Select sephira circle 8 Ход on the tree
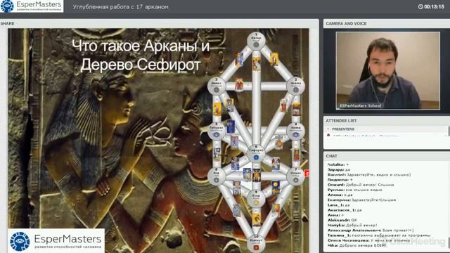The width and height of the screenshot is (450, 253). 217,176
